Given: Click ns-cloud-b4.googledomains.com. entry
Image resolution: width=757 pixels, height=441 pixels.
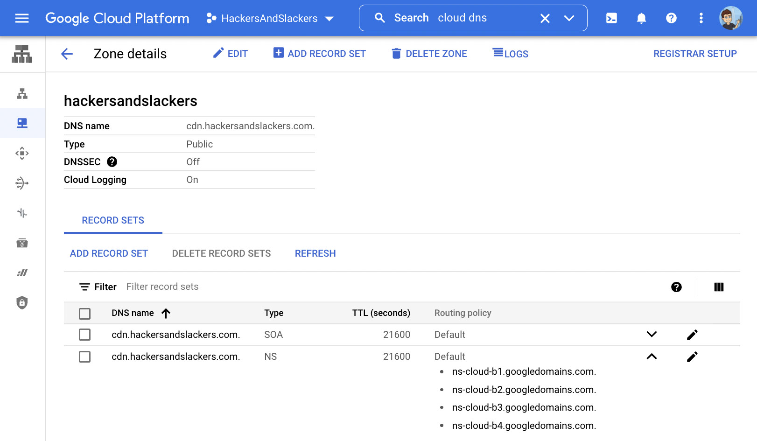Looking at the screenshot, I should [524, 426].
